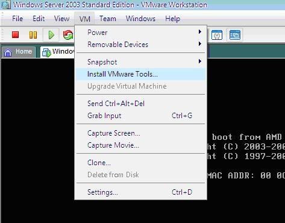Click the VM icon on the Windows tab
This screenshot has width=285, height=223.
46,52
